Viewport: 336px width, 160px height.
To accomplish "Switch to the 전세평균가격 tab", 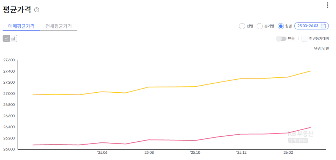I will 58,26.
